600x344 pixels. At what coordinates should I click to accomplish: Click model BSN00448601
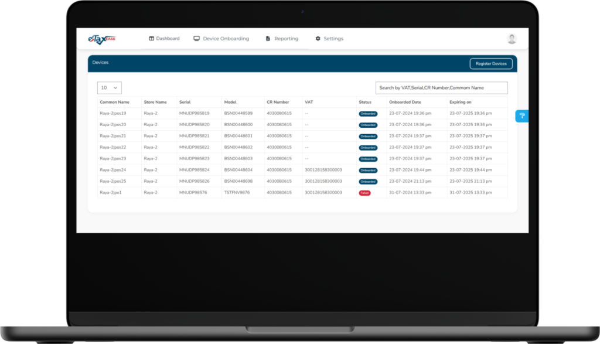coord(238,136)
